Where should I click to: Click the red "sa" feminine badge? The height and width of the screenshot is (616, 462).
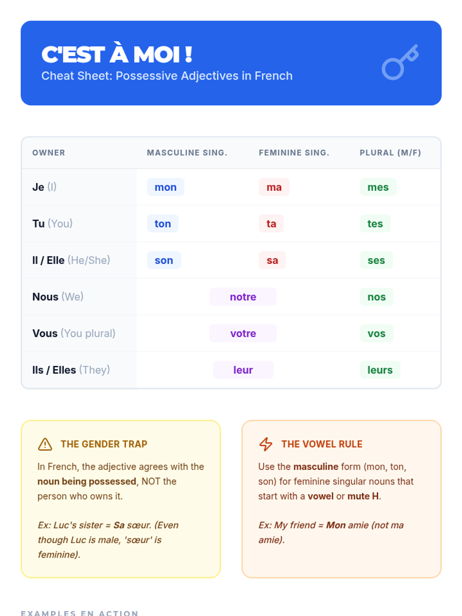(x=272, y=260)
